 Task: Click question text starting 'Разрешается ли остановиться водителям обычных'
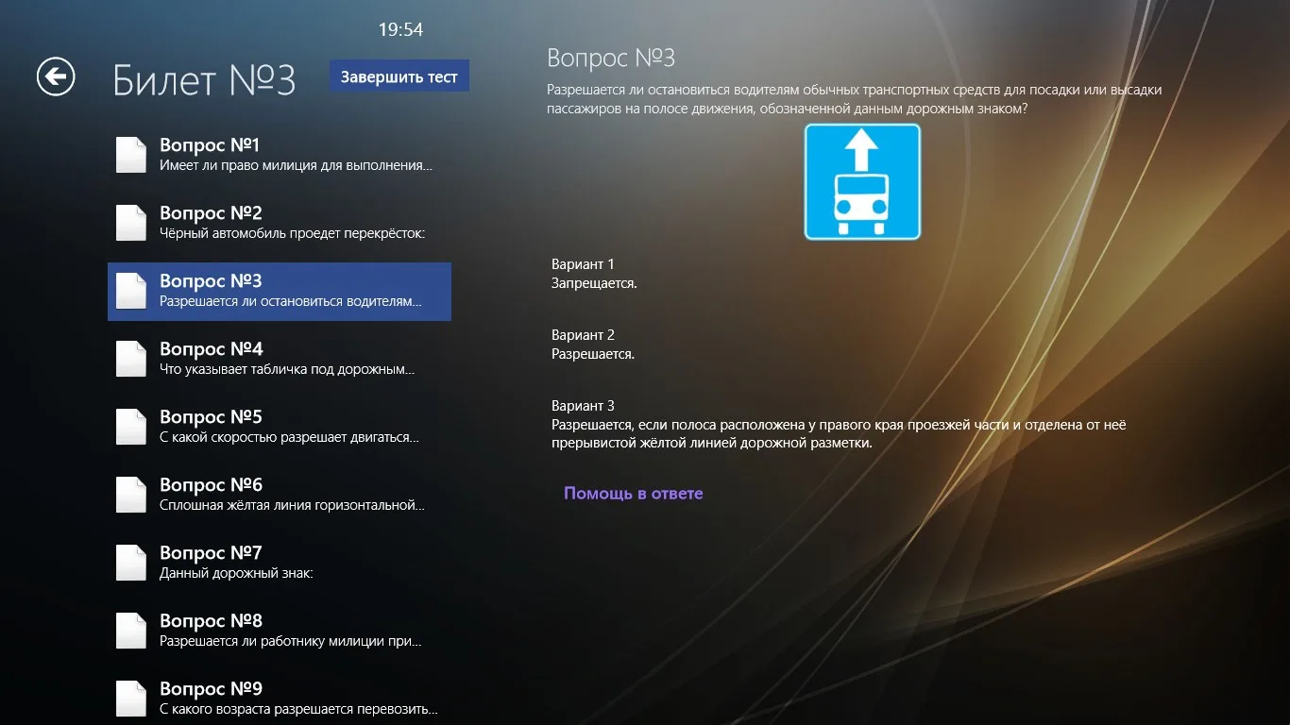click(855, 99)
